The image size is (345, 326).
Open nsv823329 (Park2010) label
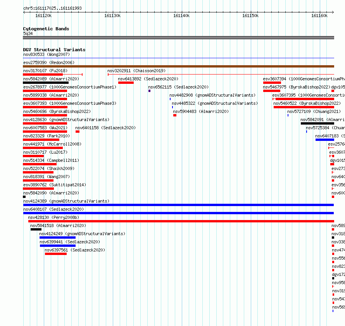click(x=47, y=136)
